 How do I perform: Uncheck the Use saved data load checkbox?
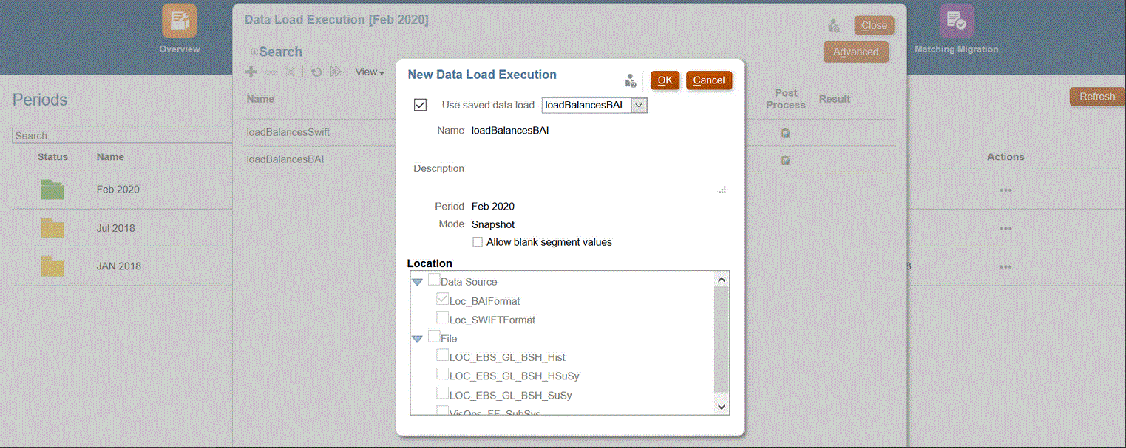(x=421, y=105)
